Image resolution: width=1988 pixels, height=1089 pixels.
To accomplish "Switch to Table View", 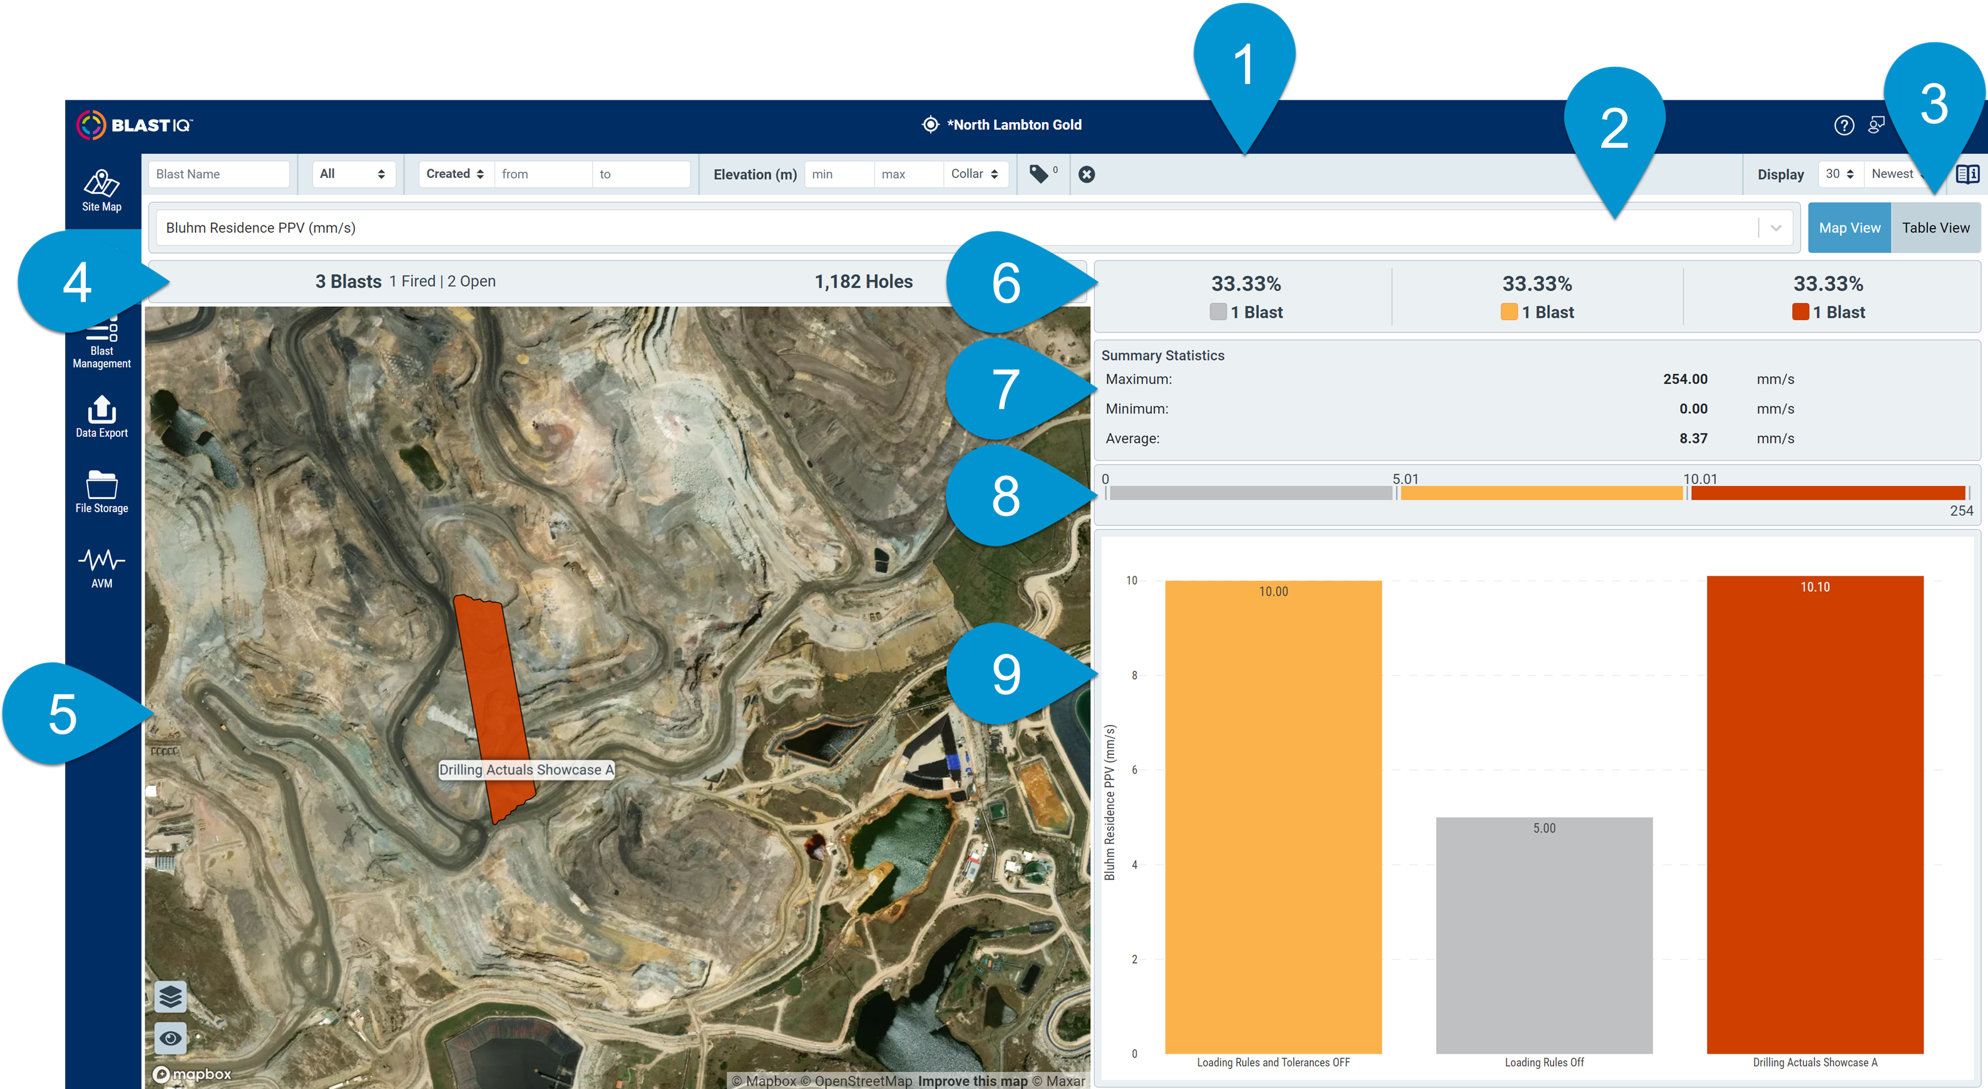I will point(1935,228).
